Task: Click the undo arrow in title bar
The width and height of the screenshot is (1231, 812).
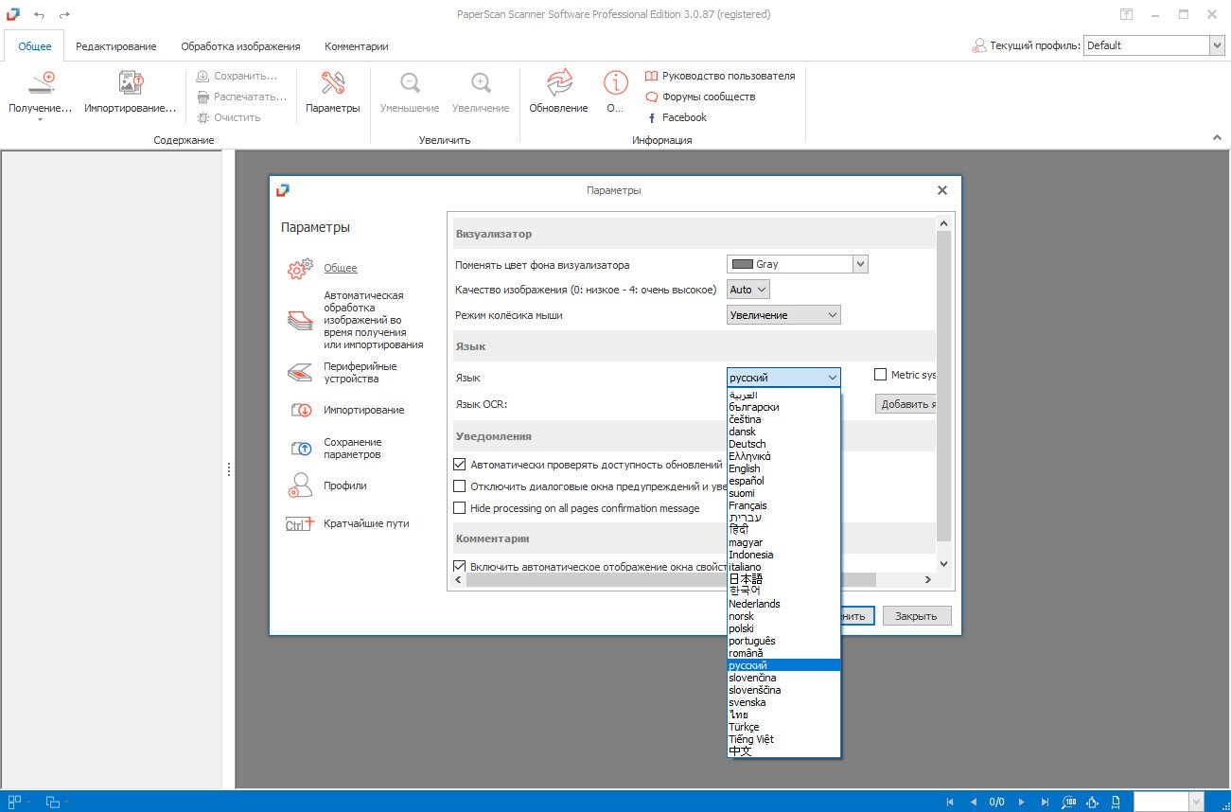Action: tap(39, 15)
